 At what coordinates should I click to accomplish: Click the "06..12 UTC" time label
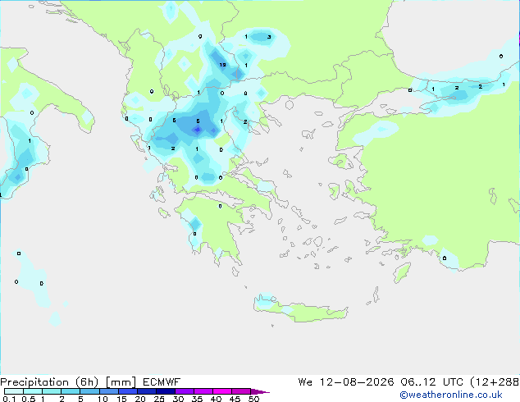[x=431, y=382]
